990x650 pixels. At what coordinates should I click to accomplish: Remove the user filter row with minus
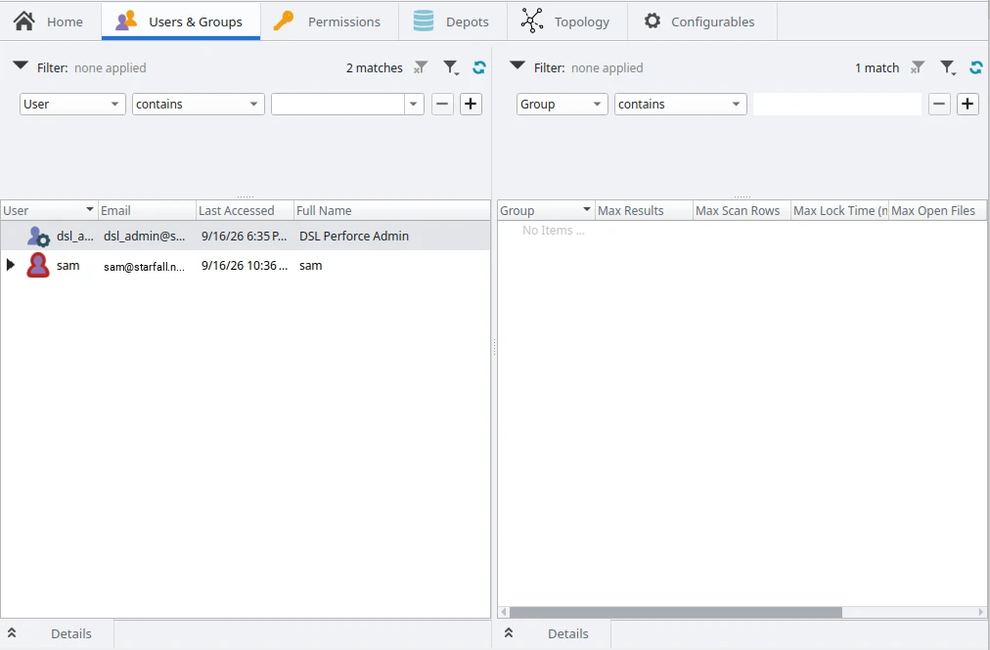442,105
